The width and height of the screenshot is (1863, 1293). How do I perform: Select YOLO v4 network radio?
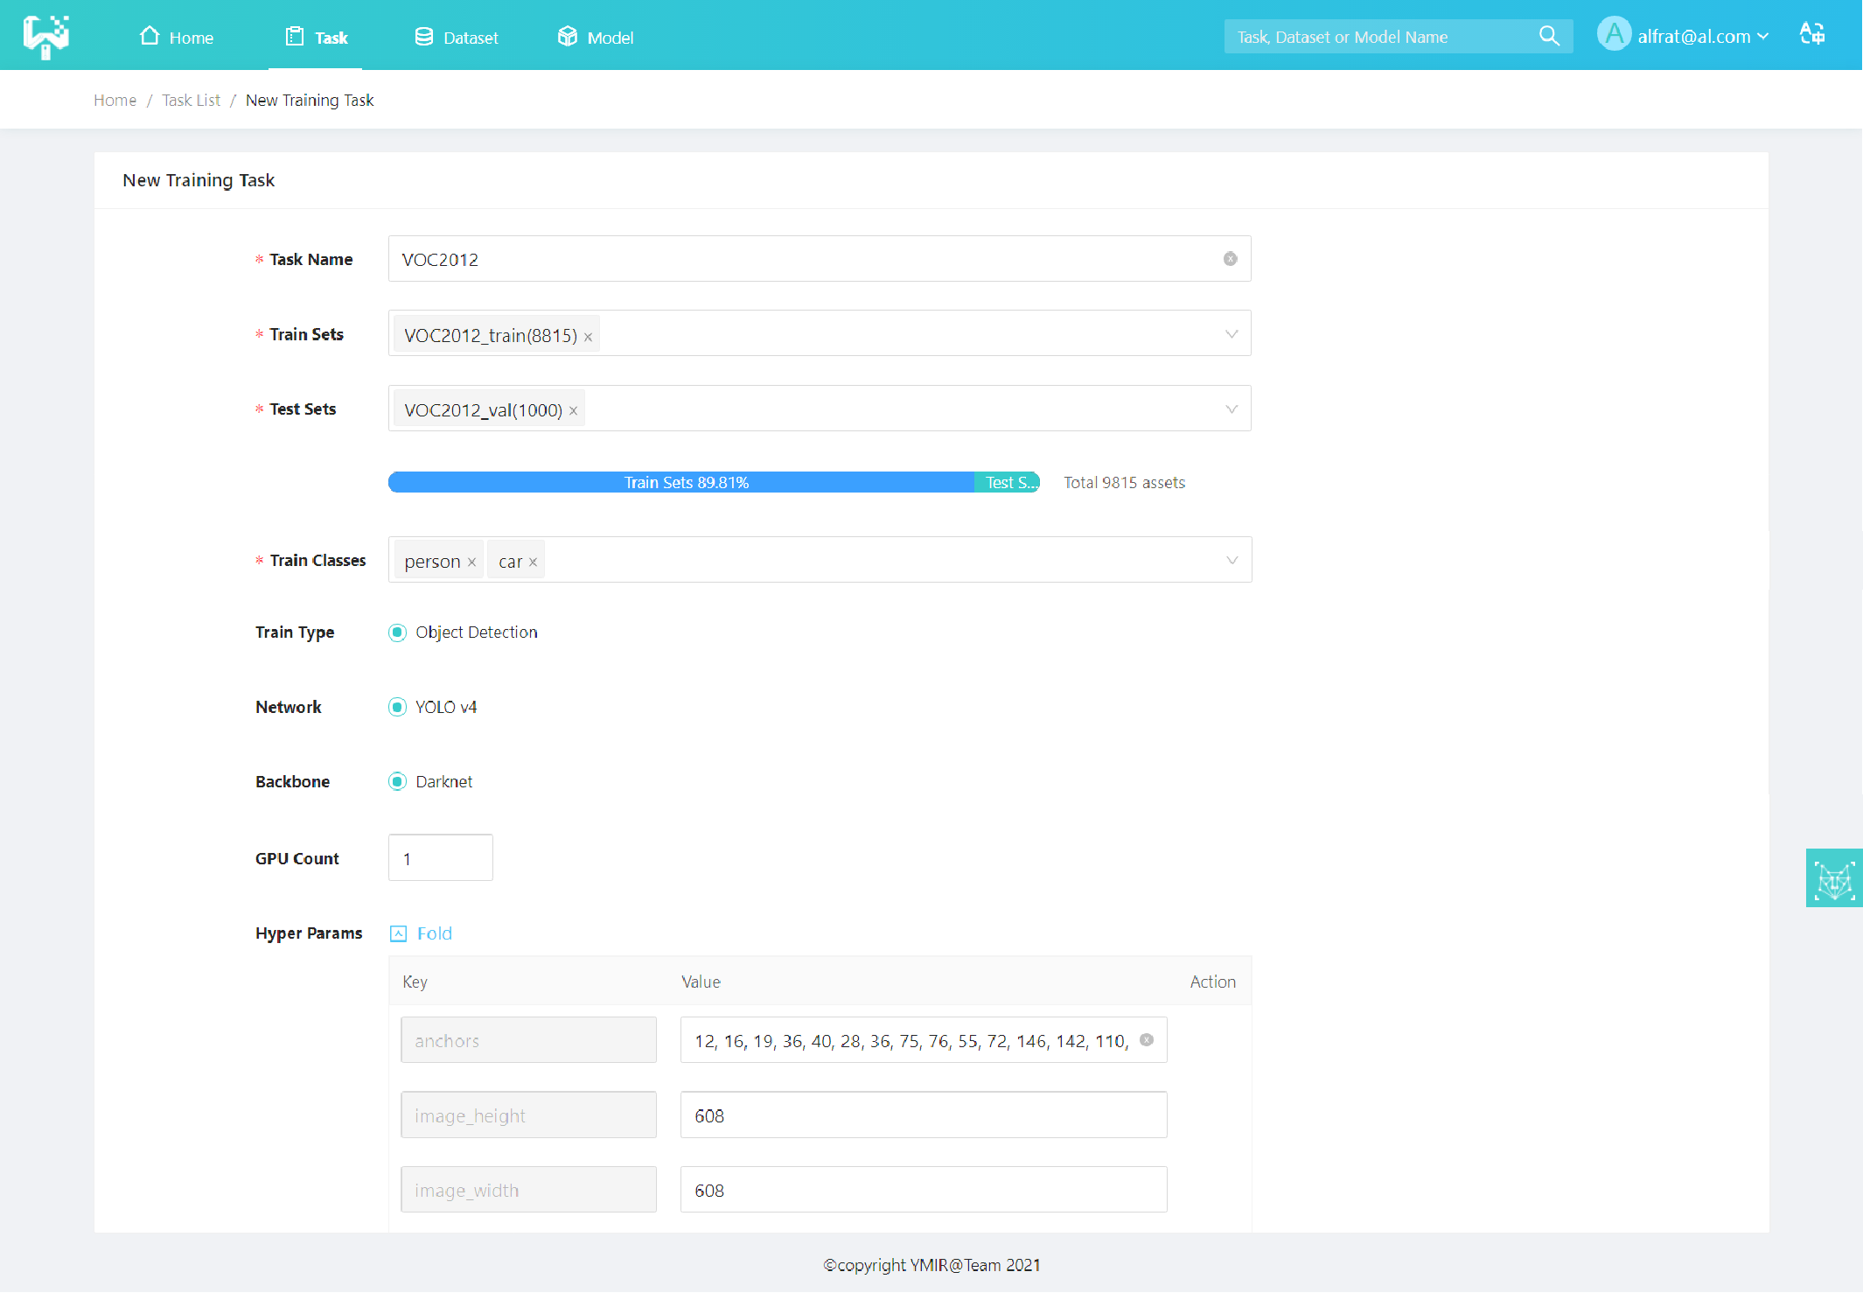click(398, 707)
